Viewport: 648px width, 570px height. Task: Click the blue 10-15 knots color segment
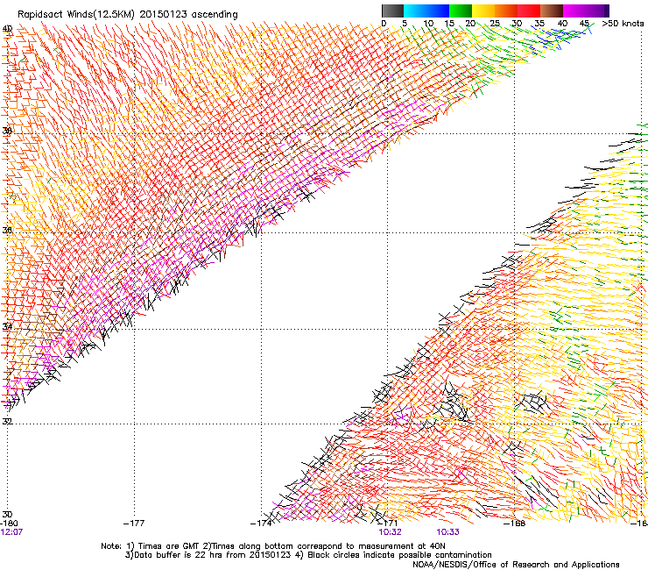[x=438, y=11]
